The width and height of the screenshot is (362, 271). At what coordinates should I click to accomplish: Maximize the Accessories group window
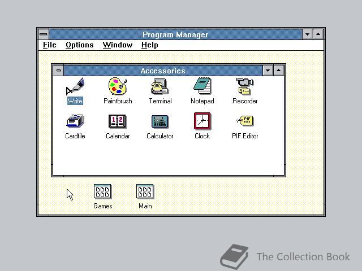click(x=279, y=70)
